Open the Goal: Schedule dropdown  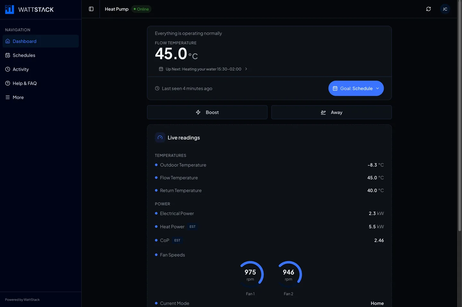pos(356,88)
